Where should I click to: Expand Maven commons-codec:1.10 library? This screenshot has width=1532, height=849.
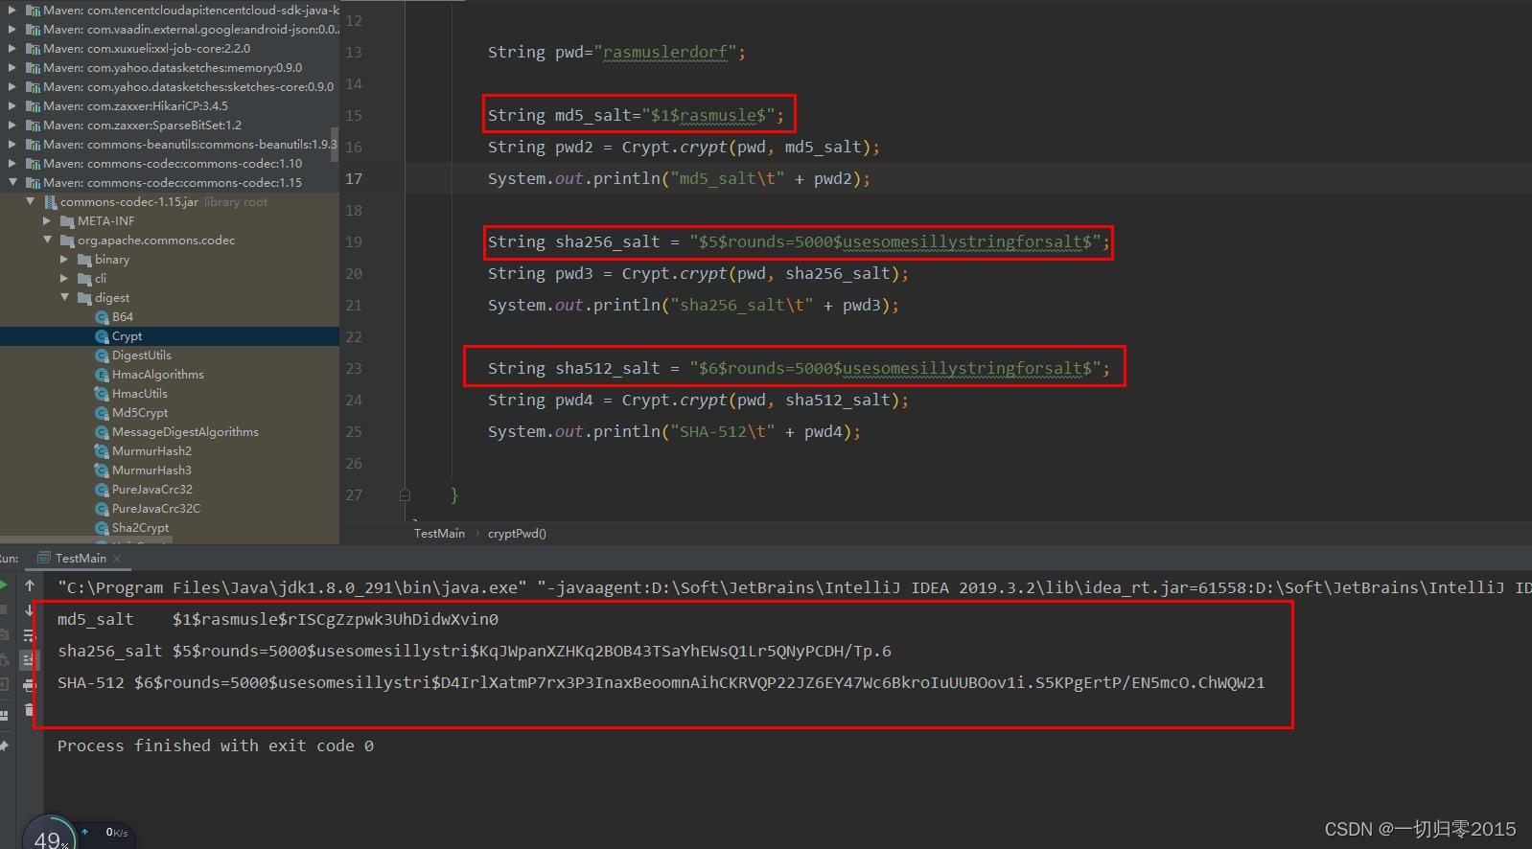click(12, 164)
